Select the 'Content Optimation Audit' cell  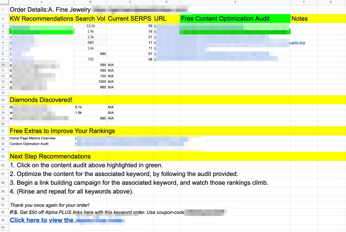(x=29, y=144)
